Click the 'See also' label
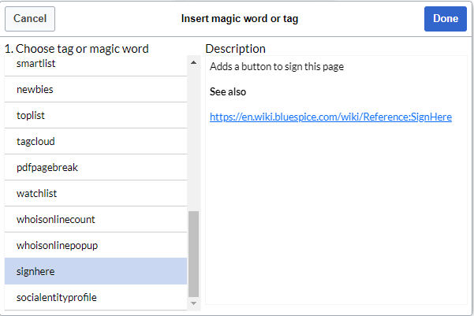The image size is (474, 316). coord(228,92)
